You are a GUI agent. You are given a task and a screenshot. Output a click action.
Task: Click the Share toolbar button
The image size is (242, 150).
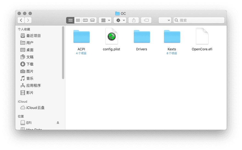(134, 20)
